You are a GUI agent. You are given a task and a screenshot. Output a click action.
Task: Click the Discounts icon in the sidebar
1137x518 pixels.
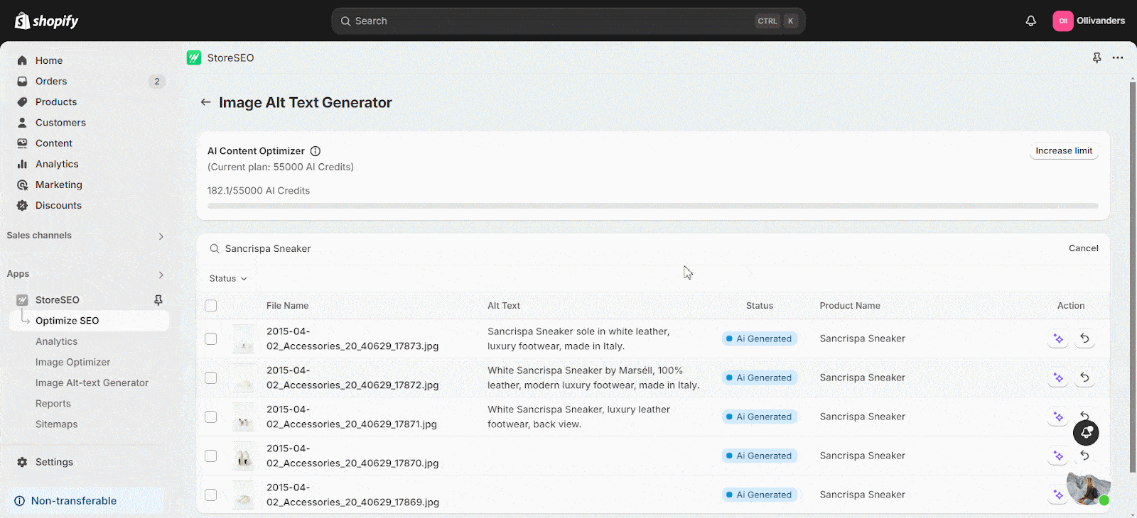point(22,205)
